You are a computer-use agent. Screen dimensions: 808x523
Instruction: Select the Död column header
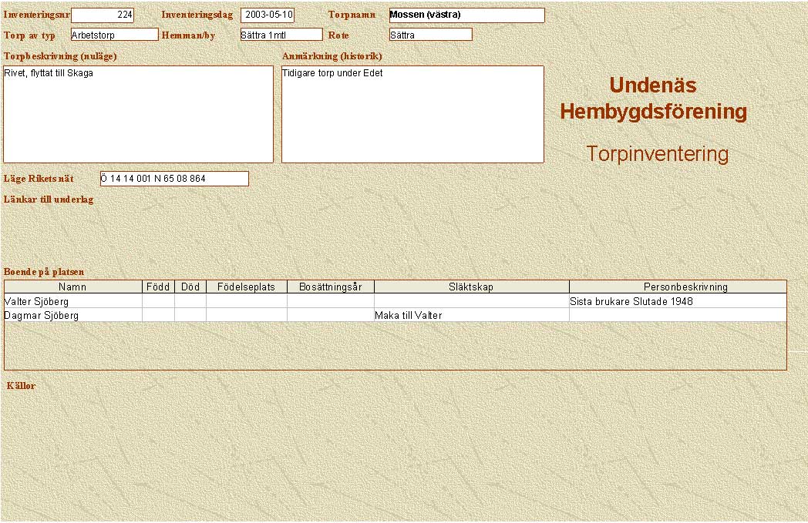(190, 287)
